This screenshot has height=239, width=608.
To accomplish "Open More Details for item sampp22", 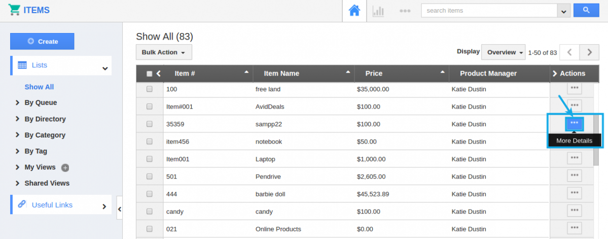I will point(574,123).
